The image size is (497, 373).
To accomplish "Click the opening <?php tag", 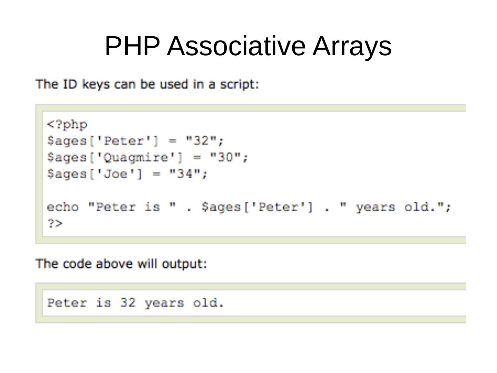I will tap(67, 124).
